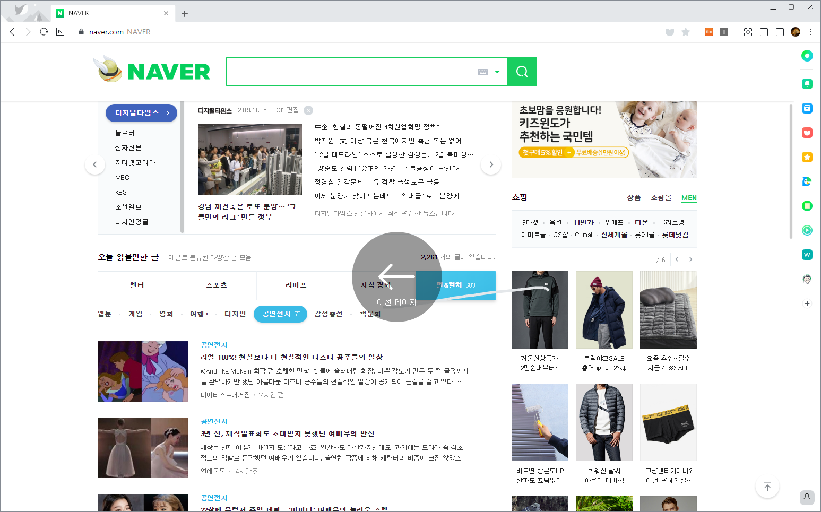Screen dimensions: 821x512
Task: Open article about 디즈니 공주들의 일상
Action: tap(291, 358)
